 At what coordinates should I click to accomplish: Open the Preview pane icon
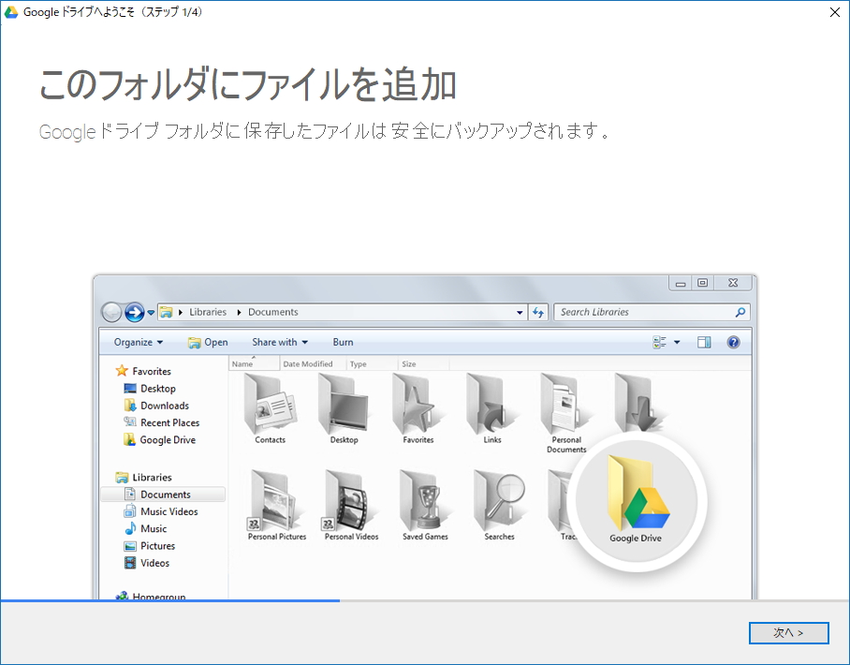point(704,342)
